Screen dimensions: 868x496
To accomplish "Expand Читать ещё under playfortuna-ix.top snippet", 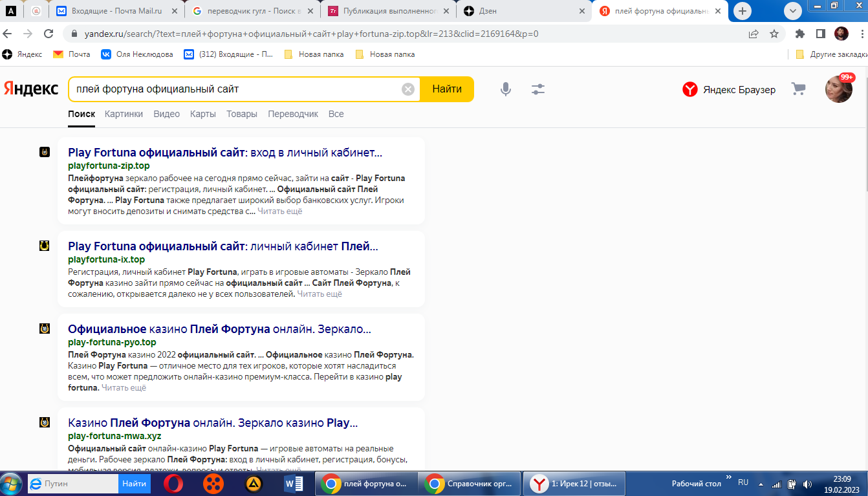I will (320, 294).
